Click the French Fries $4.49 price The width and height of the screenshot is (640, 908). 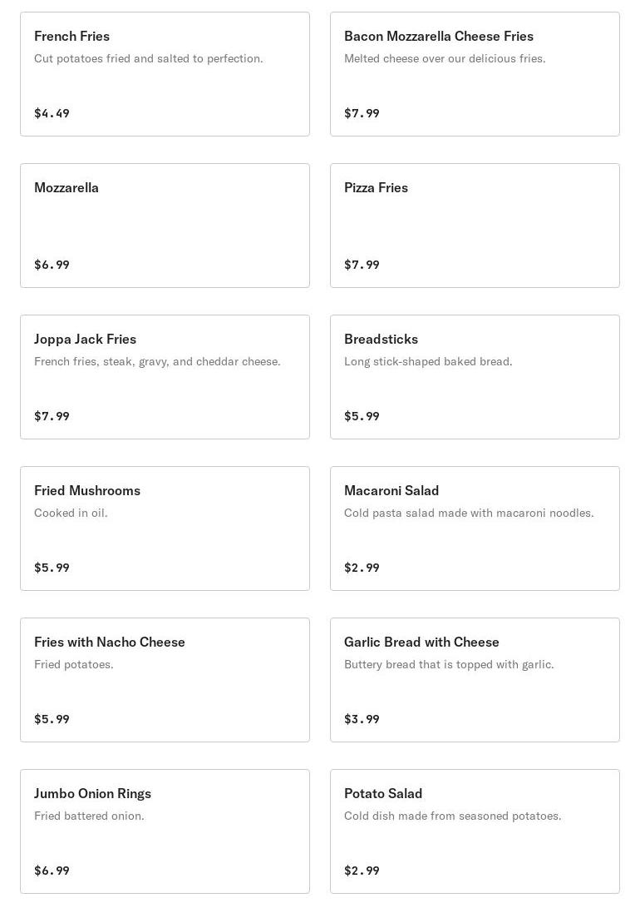[52, 113]
